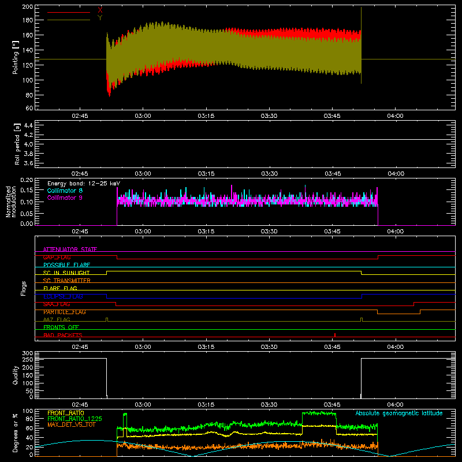Image resolution: width=462 pixels, height=462 pixels.
Task: Click the 0.20 tick on modulation axis
Action: click(27, 180)
